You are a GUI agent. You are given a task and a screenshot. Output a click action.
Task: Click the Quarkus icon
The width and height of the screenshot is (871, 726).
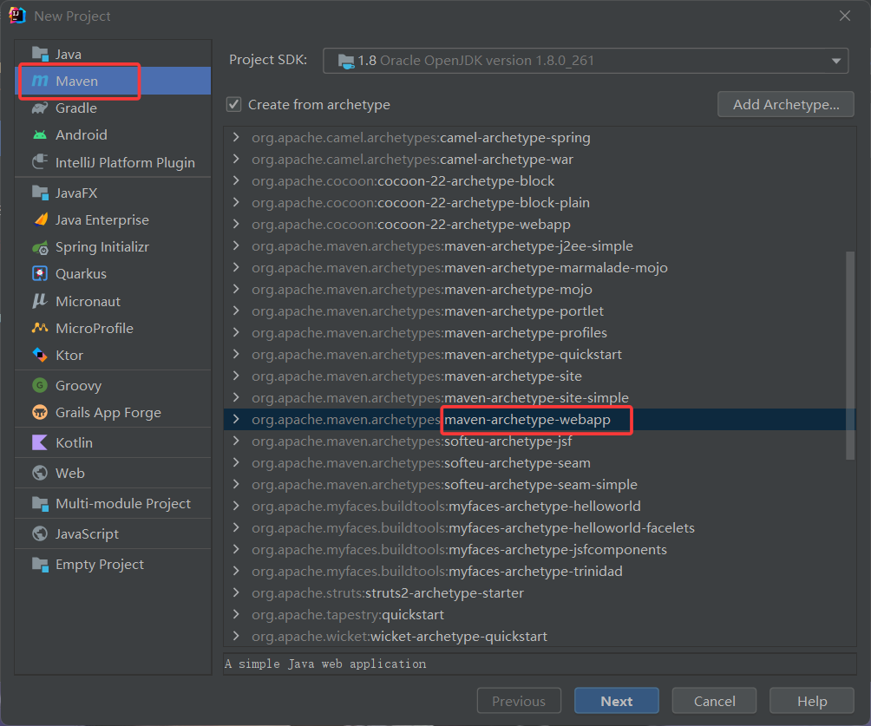tap(40, 274)
